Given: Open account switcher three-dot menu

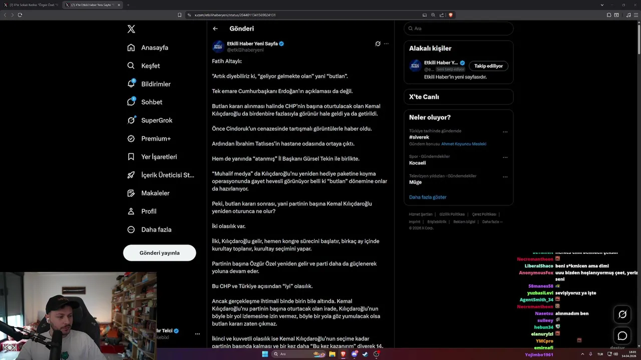Looking at the screenshot, I should click(x=197, y=333).
